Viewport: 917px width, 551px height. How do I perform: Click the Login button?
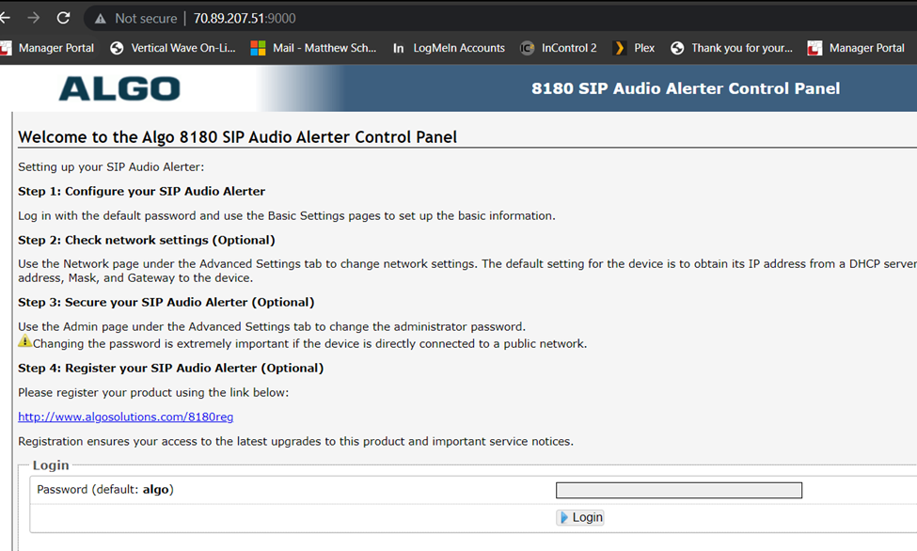(580, 518)
